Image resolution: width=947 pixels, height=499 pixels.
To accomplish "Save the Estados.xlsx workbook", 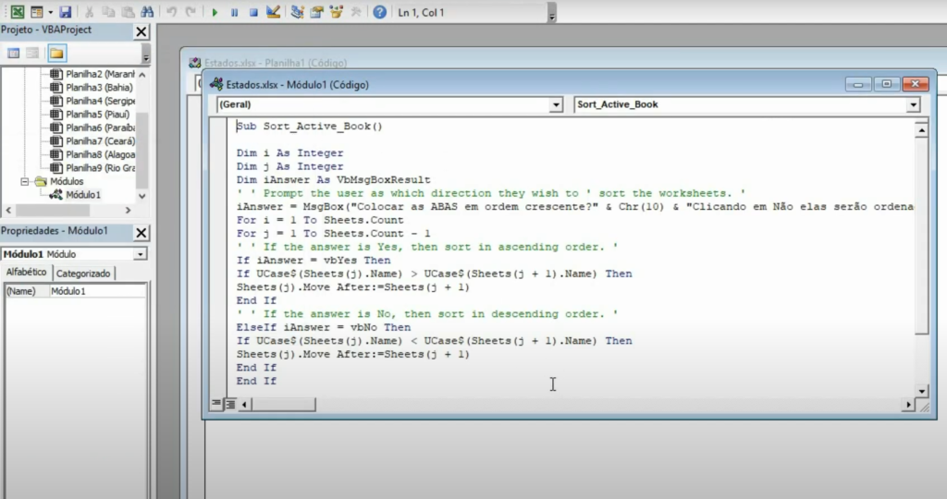I will tap(66, 11).
